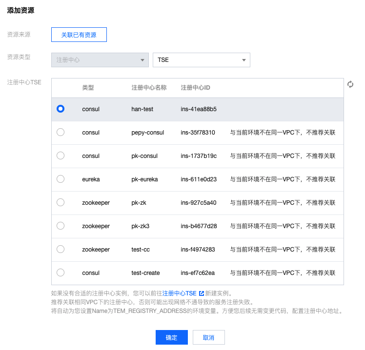Screen dimensions: 365x350
Task: Click ID ins-611e0d23
Action: click(x=199, y=179)
